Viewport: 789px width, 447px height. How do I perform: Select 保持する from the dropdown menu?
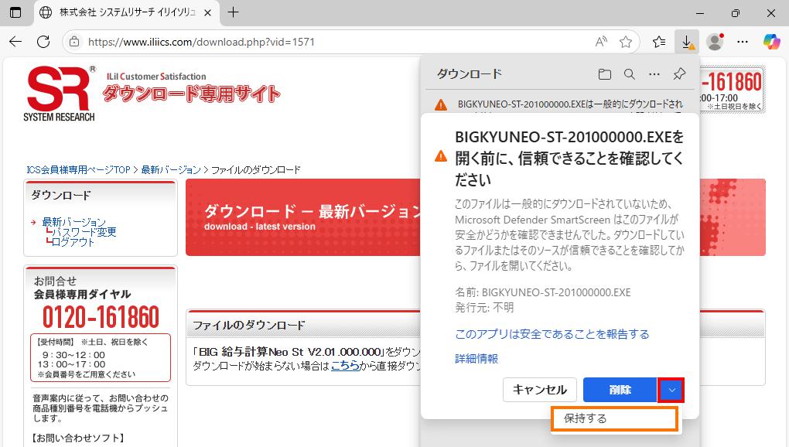tap(614, 418)
